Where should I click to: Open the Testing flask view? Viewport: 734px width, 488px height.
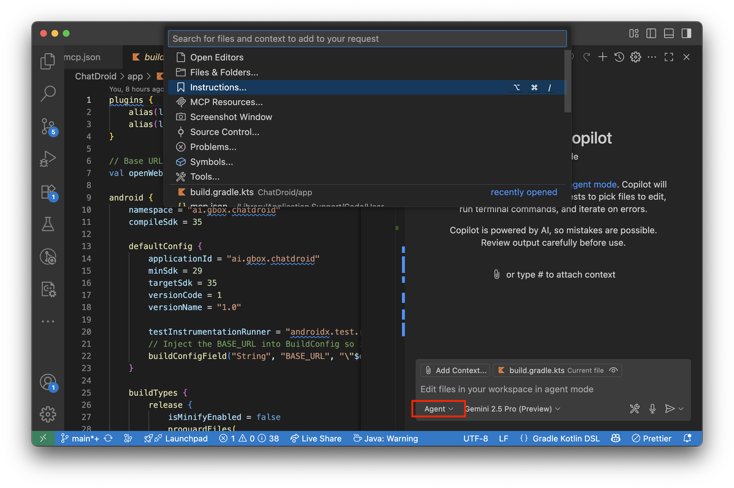(x=48, y=224)
